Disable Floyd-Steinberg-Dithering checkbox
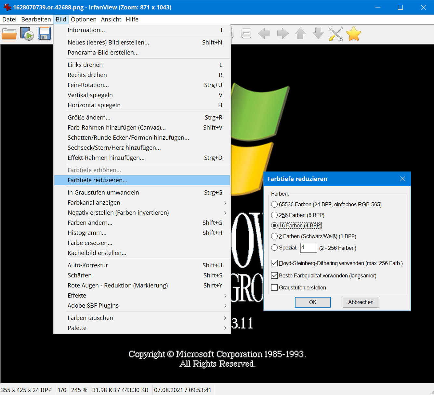Screen dimensions: 434x395 (275, 263)
